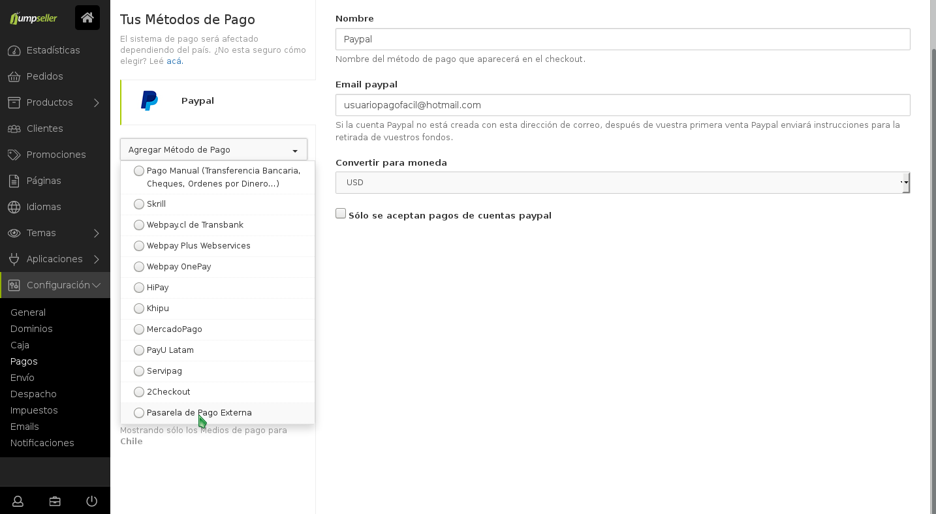The width and height of the screenshot is (936, 514).
Task: Go to Dominios settings
Action: coord(31,329)
